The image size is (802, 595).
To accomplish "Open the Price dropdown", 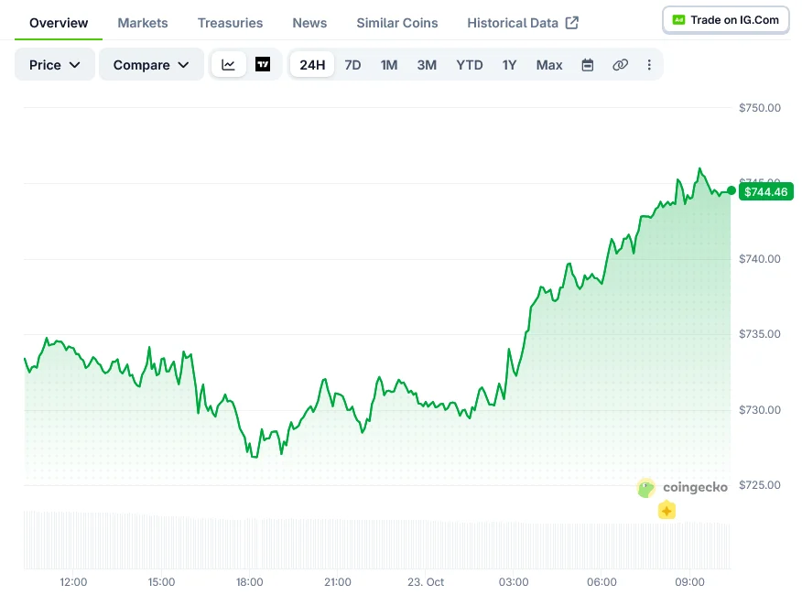I will (x=54, y=65).
